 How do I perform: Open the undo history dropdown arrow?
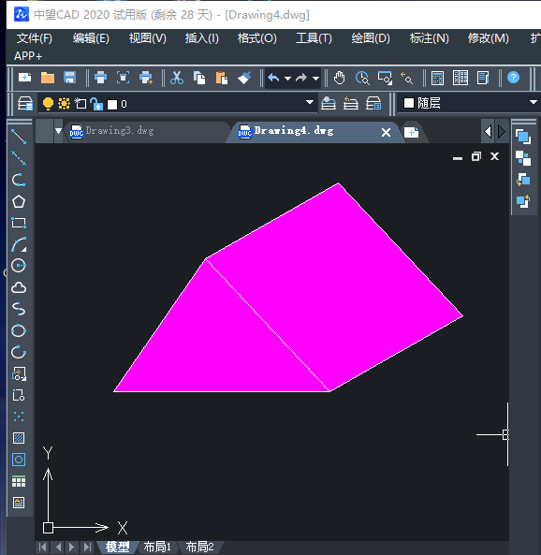[288, 78]
